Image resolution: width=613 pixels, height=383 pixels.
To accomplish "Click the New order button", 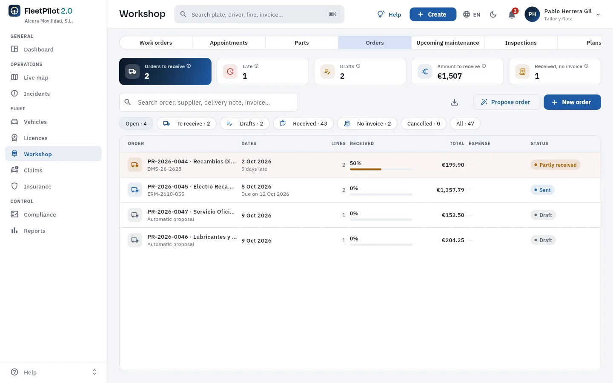I will coord(572,102).
